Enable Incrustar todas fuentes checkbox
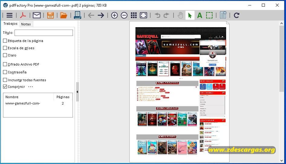 [x=5, y=80]
